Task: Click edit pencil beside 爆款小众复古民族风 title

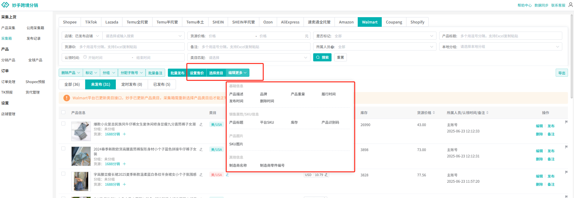Action: click(x=201, y=124)
